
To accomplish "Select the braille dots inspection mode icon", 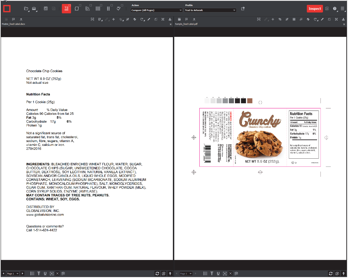I will point(108,9).
